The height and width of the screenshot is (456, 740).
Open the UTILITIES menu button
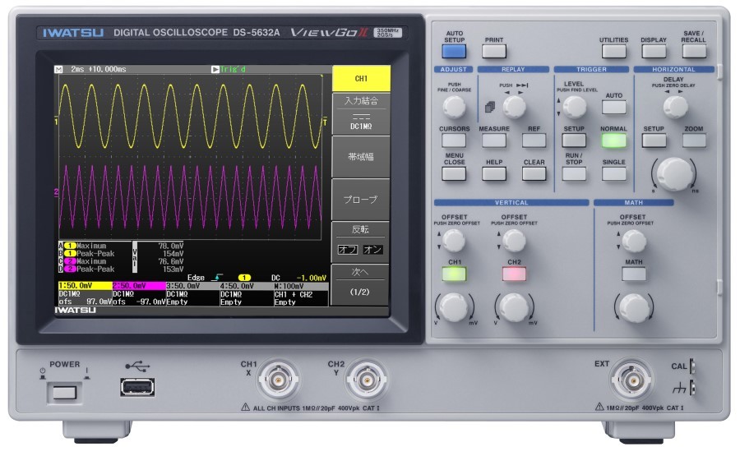(613, 52)
